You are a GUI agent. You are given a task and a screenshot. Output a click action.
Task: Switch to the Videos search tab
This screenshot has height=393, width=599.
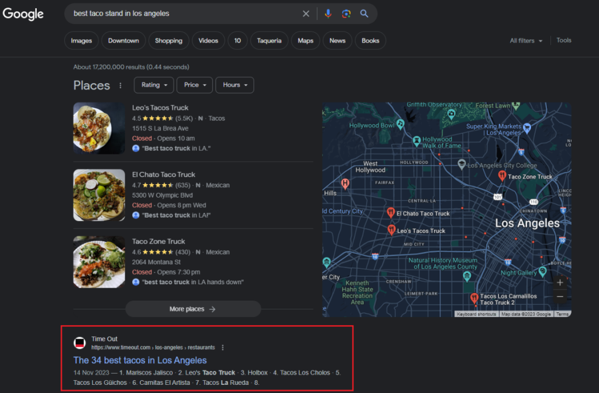point(208,40)
